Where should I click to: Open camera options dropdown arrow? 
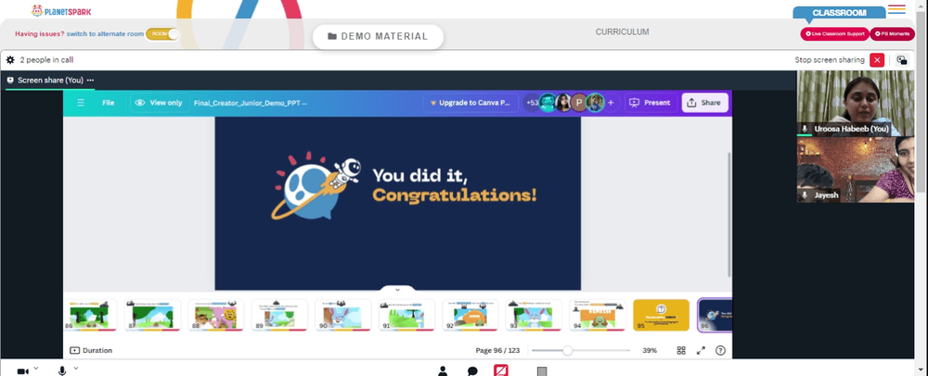tap(36, 369)
